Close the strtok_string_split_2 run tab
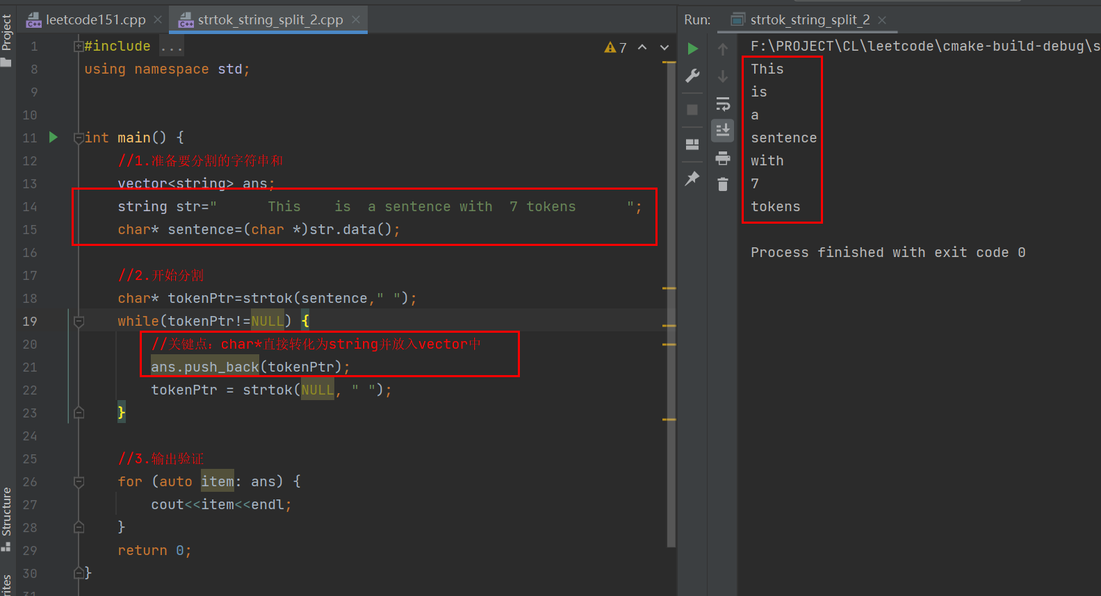 (882, 20)
